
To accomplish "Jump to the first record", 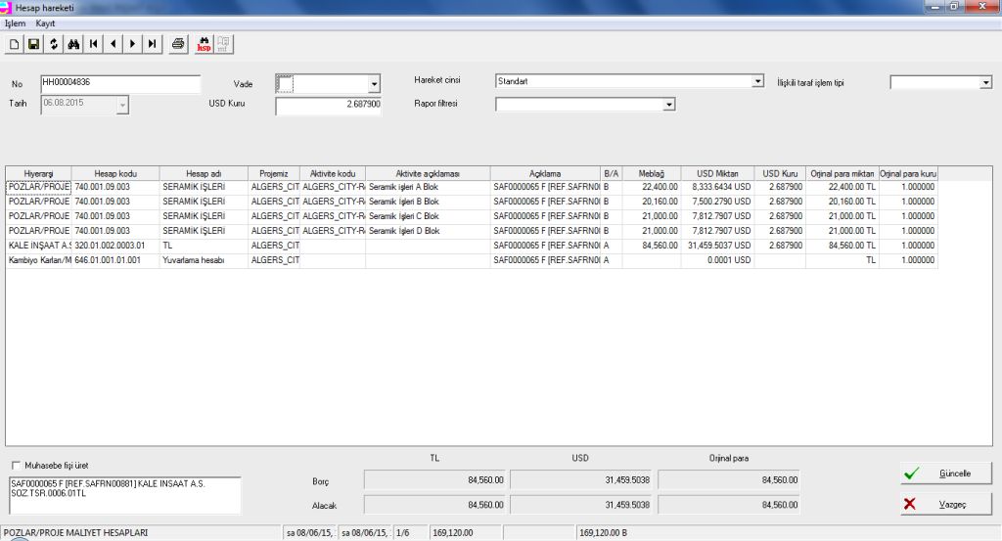I will pos(93,44).
